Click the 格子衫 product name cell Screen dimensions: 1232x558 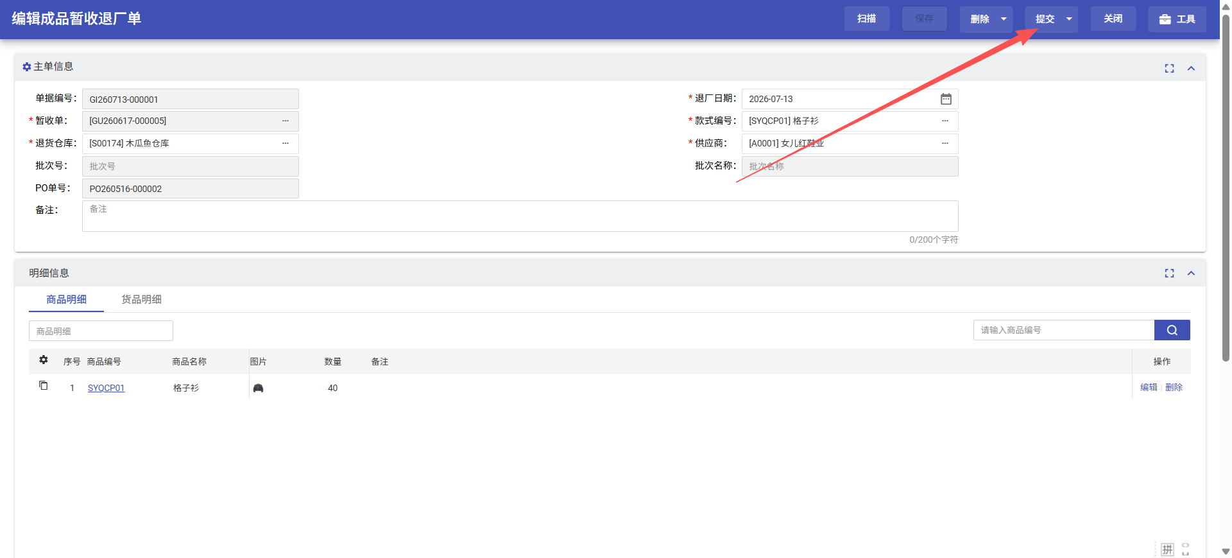(186, 388)
